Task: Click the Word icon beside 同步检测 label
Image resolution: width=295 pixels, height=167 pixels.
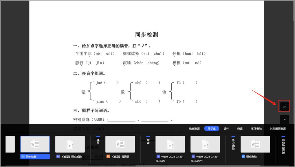Action: pyautogui.click(x=23, y=157)
